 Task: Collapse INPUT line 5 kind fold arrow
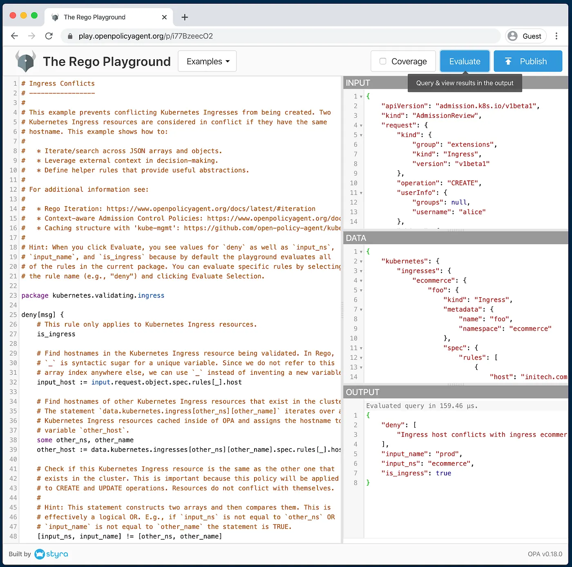[361, 135]
